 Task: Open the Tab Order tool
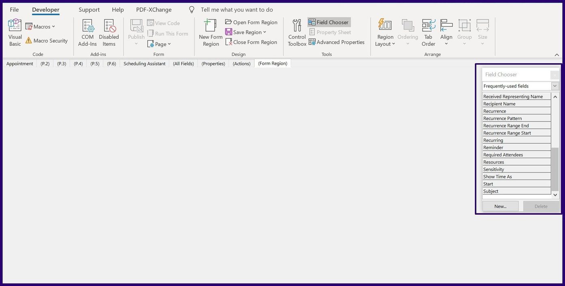click(x=428, y=32)
